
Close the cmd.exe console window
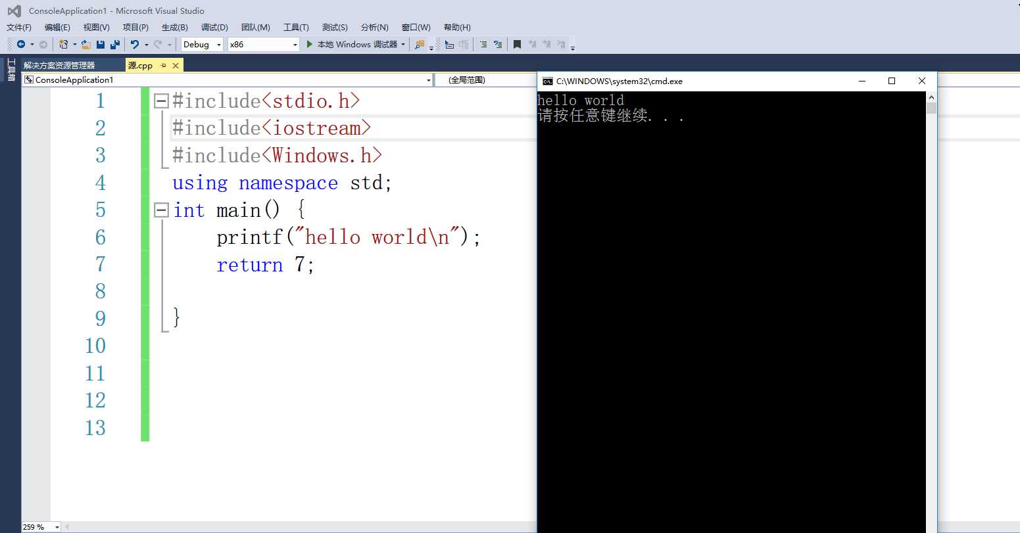pos(922,81)
